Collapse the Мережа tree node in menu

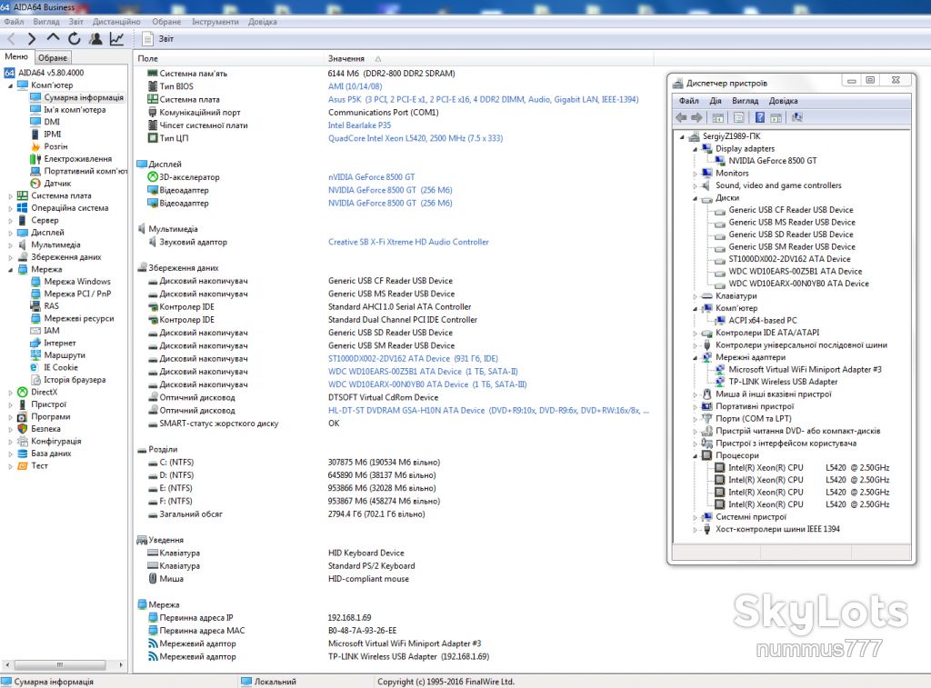tap(10, 270)
